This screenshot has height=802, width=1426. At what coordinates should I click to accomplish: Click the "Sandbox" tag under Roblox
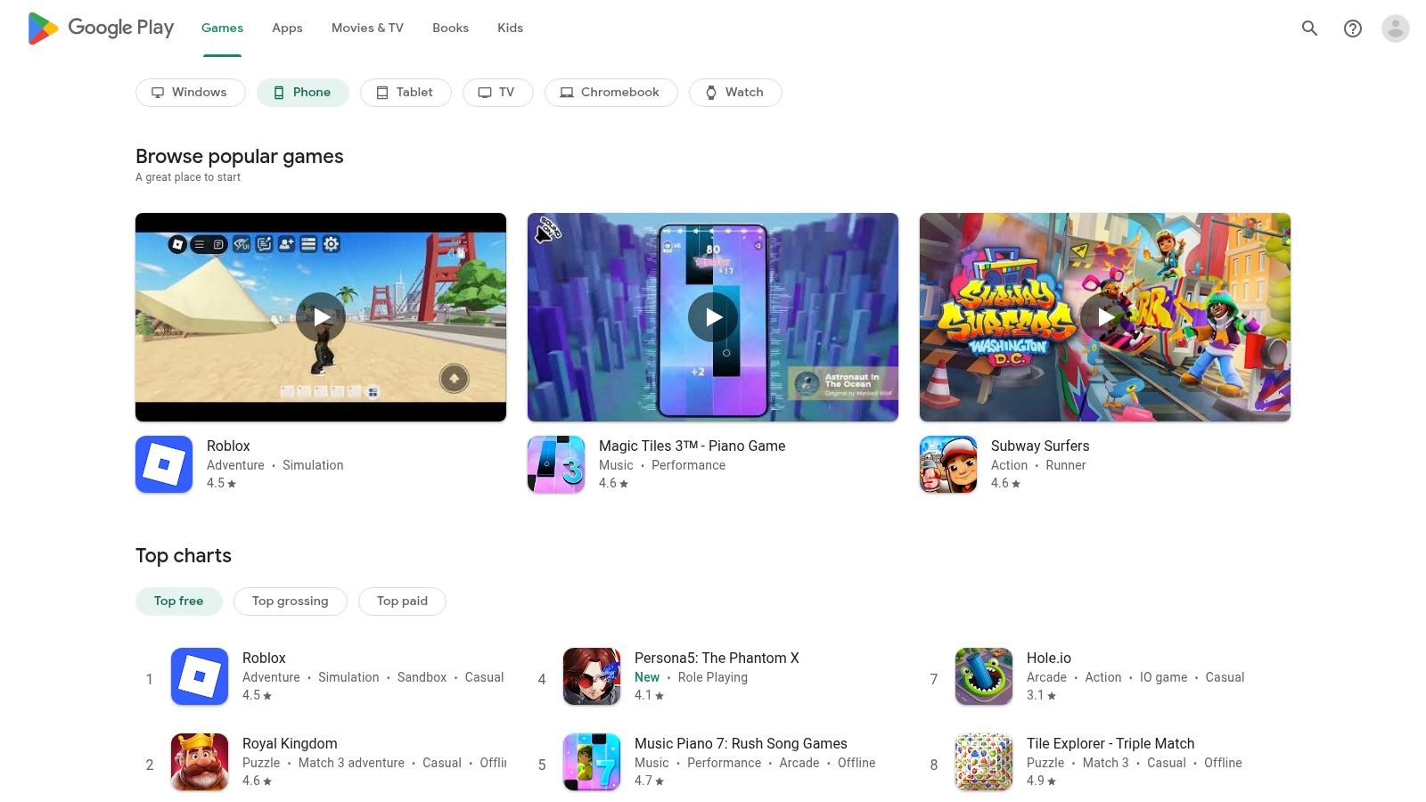pyautogui.click(x=422, y=677)
